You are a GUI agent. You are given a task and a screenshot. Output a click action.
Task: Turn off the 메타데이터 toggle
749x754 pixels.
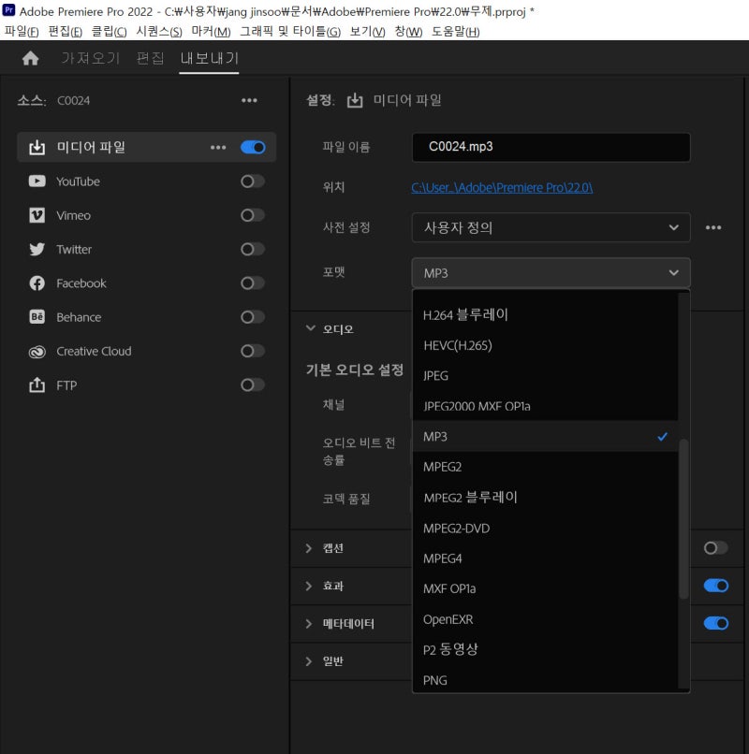[716, 623]
